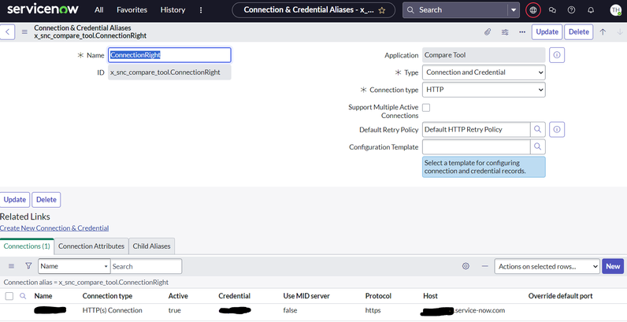Click the bottom Update button
This screenshot has height=322, width=627.
point(15,200)
